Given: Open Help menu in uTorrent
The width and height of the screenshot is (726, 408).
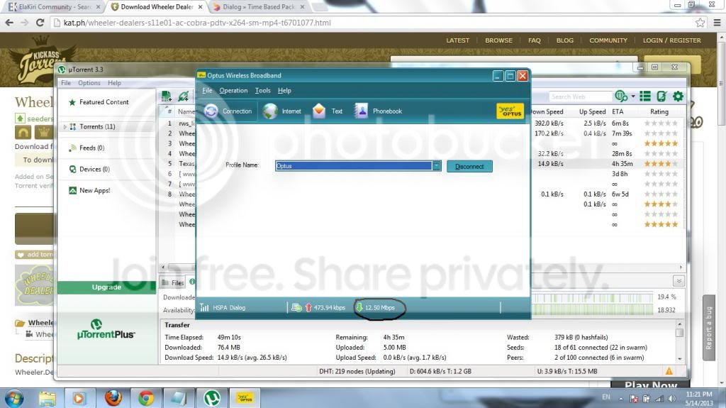Looking at the screenshot, I should (114, 83).
